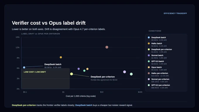The image size is (199, 112).
Task: Select 'Sonnet per-criterion' legend label
Action: click(160, 79)
